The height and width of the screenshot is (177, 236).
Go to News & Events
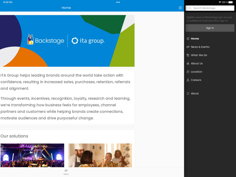(x=200, y=47)
